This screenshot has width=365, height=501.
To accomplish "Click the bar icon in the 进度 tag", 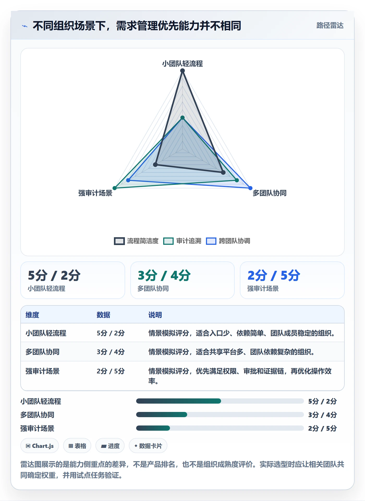I will [x=104, y=446].
